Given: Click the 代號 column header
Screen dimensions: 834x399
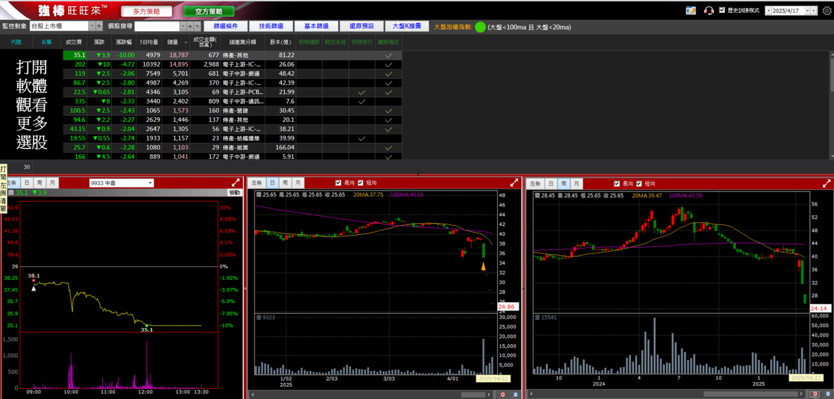Looking at the screenshot, I should pyautogui.click(x=16, y=42).
